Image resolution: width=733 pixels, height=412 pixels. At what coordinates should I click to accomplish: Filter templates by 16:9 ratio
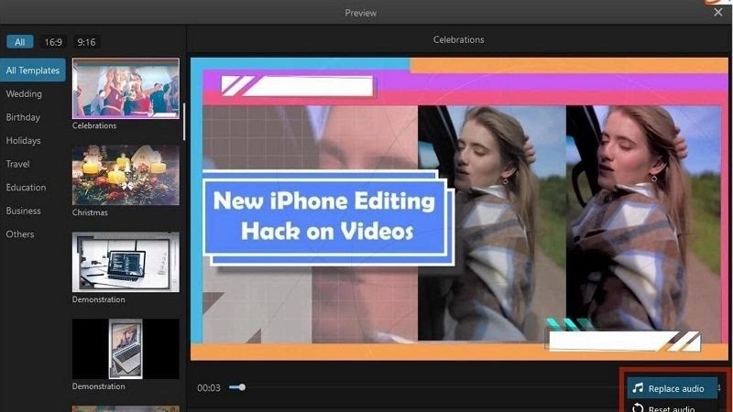pyautogui.click(x=53, y=42)
